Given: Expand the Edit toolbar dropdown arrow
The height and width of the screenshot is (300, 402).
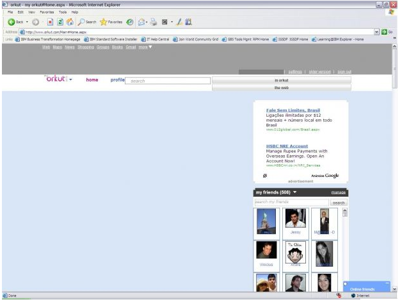Looking at the screenshot, I should pos(172,22).
